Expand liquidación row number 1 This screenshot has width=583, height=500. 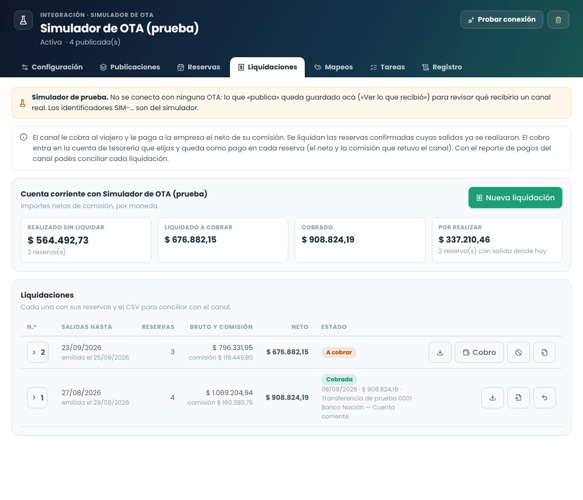[37, 398]
